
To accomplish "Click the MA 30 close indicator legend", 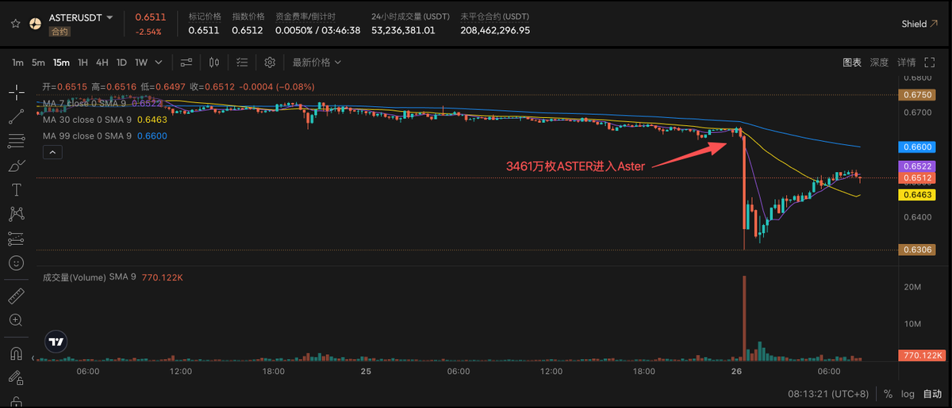I will [105, 120].
